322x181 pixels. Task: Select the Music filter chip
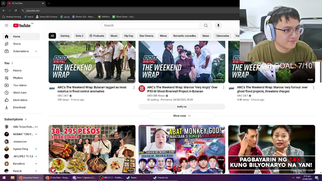(x=114, y=36)
